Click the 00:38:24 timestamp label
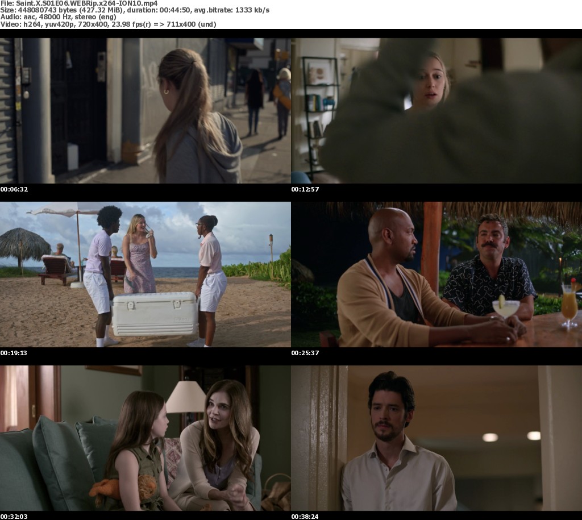The width and height of the screenshot is (582, 520). [x=305, y=517]
